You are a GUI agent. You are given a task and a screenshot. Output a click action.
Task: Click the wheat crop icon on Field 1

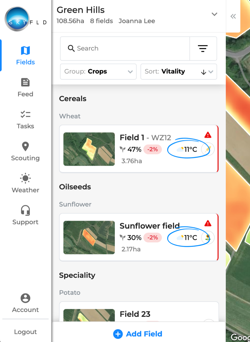tap(208, 149)
